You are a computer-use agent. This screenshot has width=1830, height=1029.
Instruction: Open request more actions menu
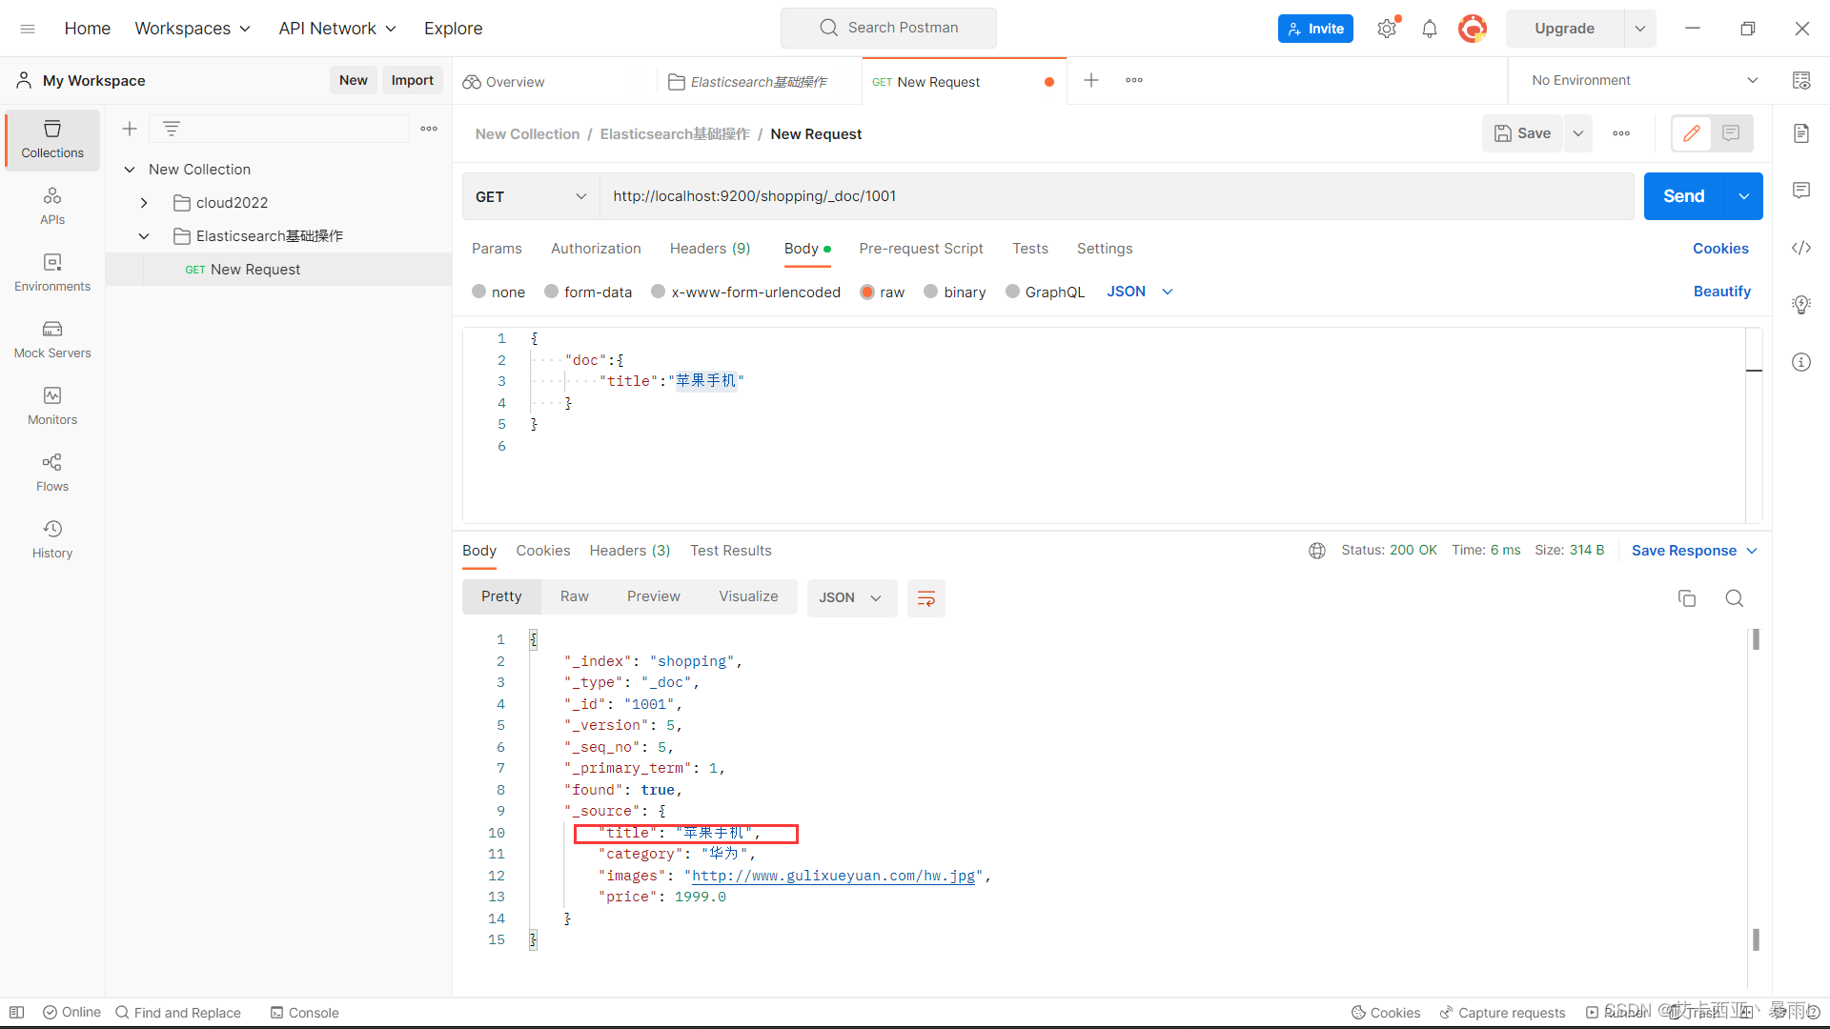[x=1621, y=133]
